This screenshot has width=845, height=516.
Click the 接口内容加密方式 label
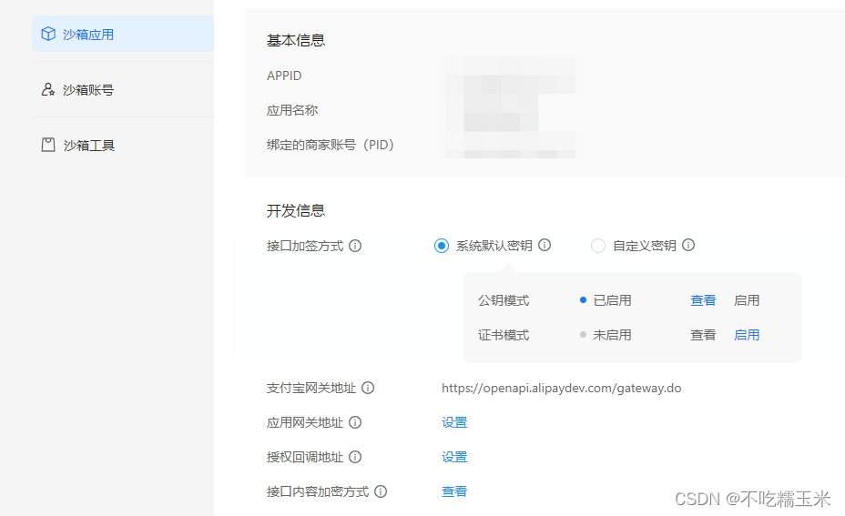tap(318, 491)
